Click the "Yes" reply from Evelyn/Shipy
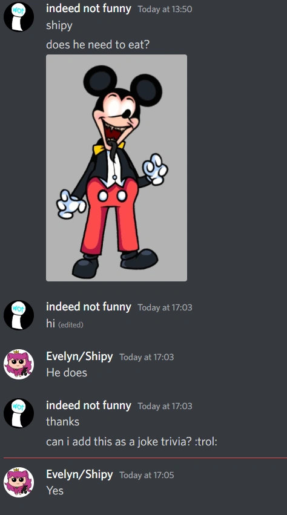This screenshot has height=515, width=287. pos(55,490)
